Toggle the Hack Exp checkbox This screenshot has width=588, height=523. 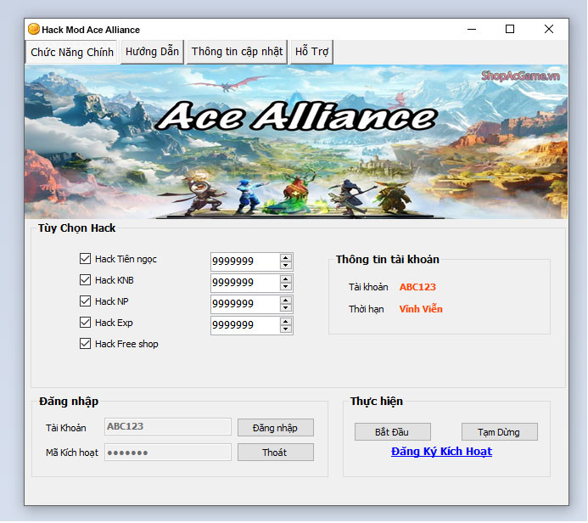85,323
